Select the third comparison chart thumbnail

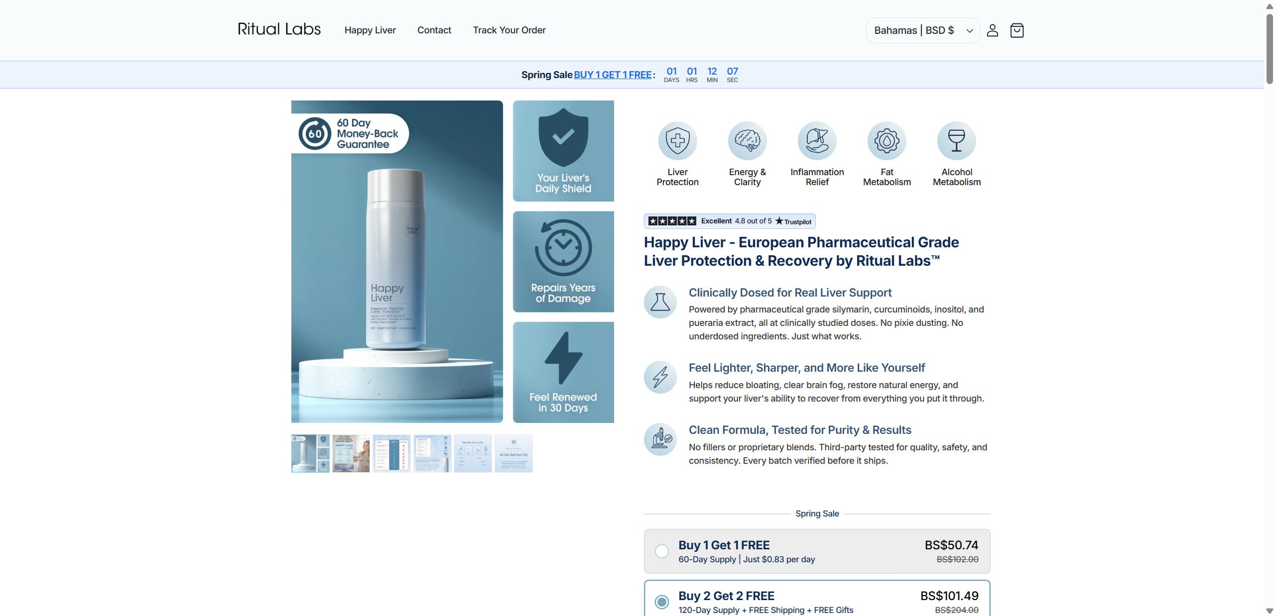tap(392, 453)
